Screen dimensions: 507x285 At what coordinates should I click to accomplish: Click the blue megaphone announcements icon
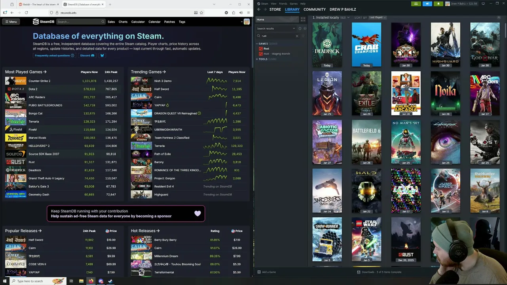pyautogui.click(x=427, y=4)
